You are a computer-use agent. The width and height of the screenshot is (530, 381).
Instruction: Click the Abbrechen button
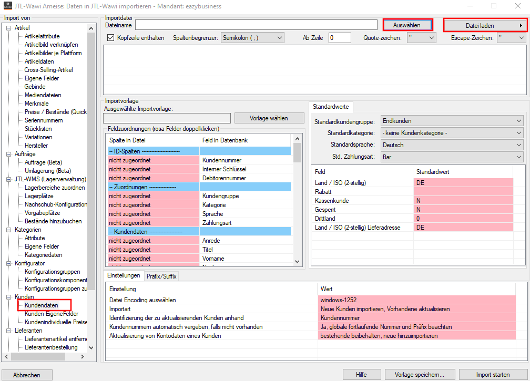click(x=27, y=375)
